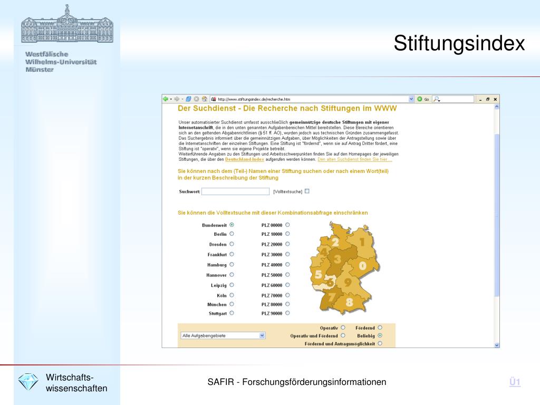Screen dimensions: 540x405
Task: Select the PLZ 50000 radio button
Action: point(287,275)
